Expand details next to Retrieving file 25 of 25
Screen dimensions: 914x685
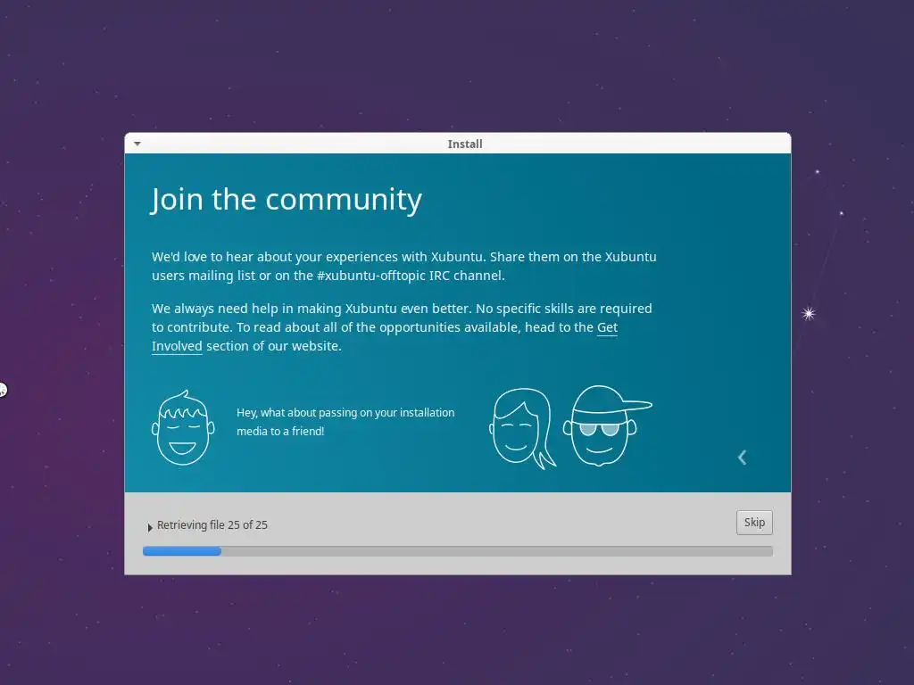pyautogui.click(x=150, y=526)
